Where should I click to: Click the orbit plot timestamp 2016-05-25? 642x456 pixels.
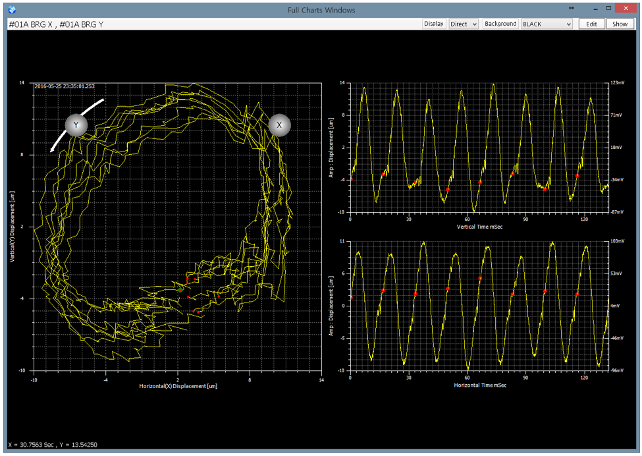pos(65,86)
